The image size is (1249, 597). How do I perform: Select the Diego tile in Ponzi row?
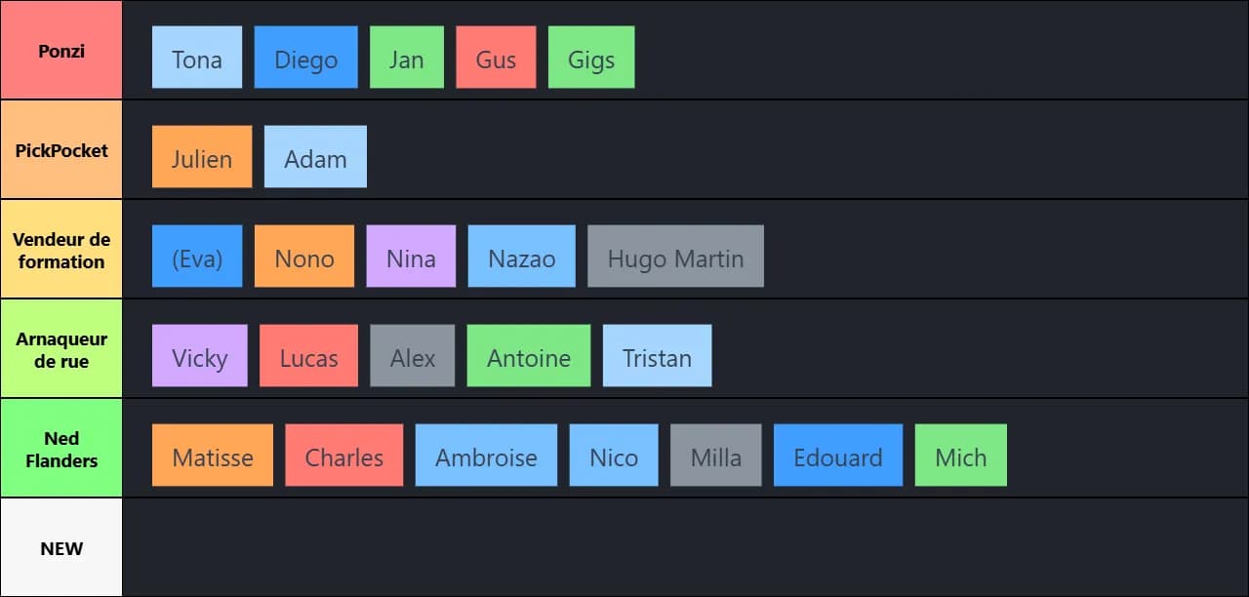305,58
